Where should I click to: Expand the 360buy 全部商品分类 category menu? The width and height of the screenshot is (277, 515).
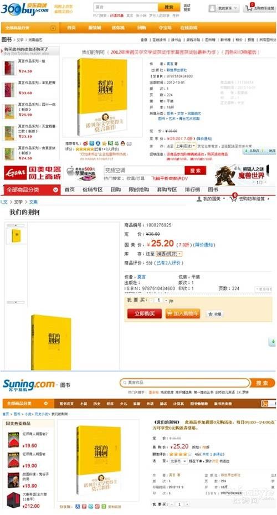point(30,28)
